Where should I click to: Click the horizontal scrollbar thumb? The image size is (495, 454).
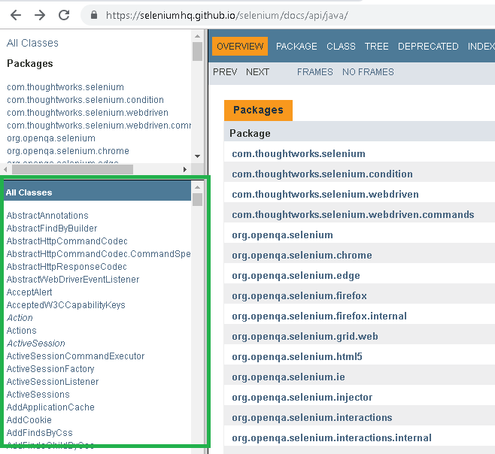pyautogui.click(x=73, y=169)
